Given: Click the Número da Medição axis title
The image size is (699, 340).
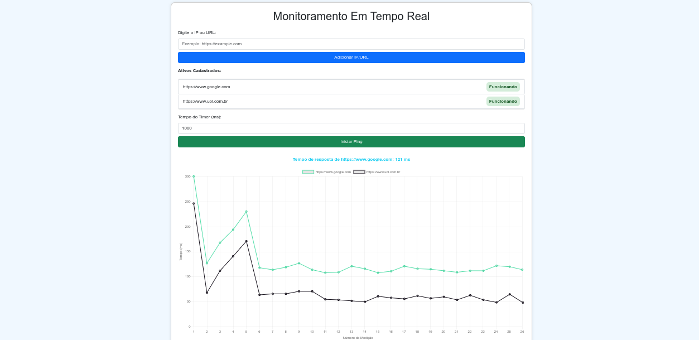Looking at the screenshot, I should 358,338.
